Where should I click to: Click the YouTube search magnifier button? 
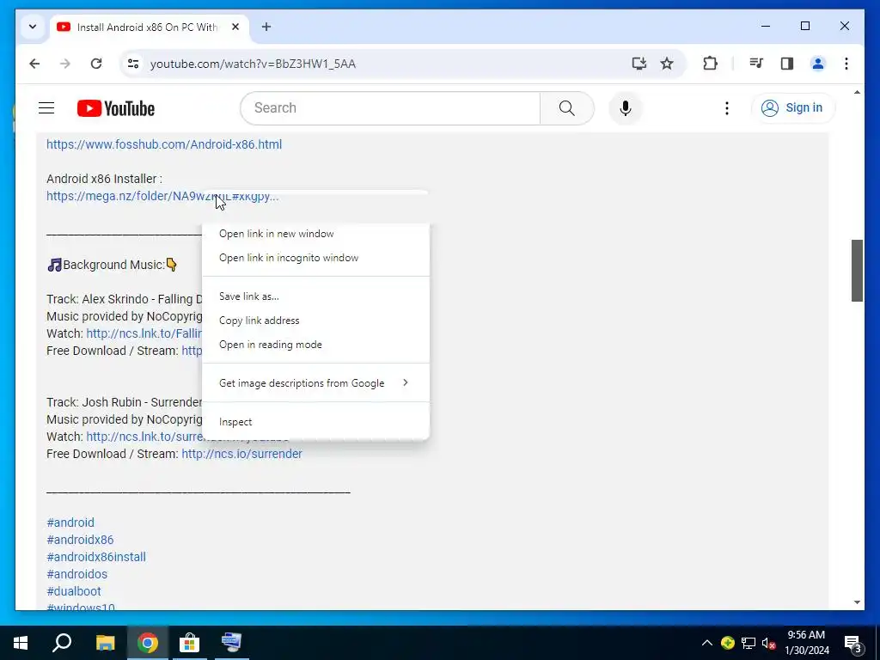567,107
